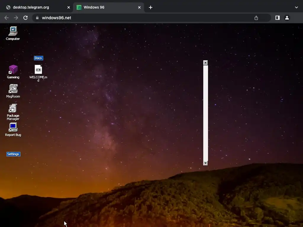View site info via lock icon

point(37,18)
